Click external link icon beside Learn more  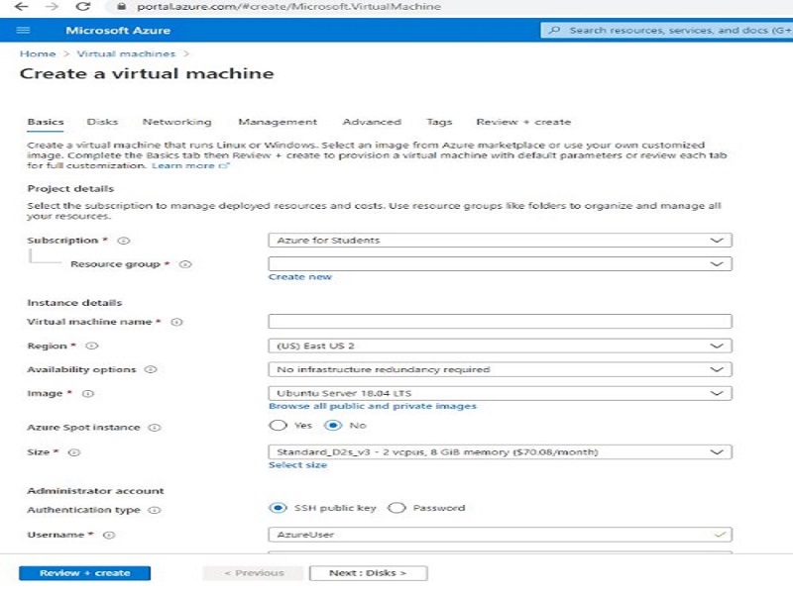pyautogui.click(x=224, y=165)
